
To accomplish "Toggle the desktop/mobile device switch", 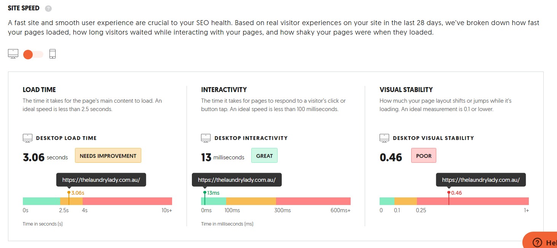I will coord(33,54).
